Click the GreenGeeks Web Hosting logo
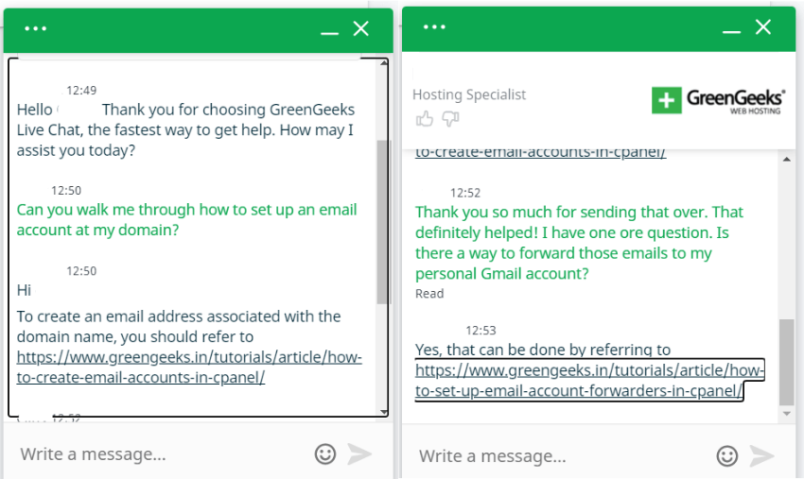 (718, 100)
